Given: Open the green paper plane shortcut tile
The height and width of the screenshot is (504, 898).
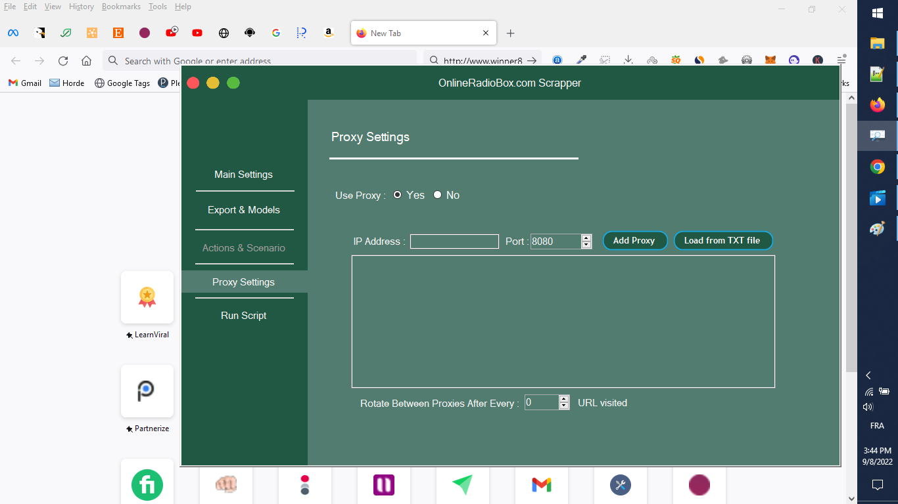Looking at the screenshot, I should (463, 485).
